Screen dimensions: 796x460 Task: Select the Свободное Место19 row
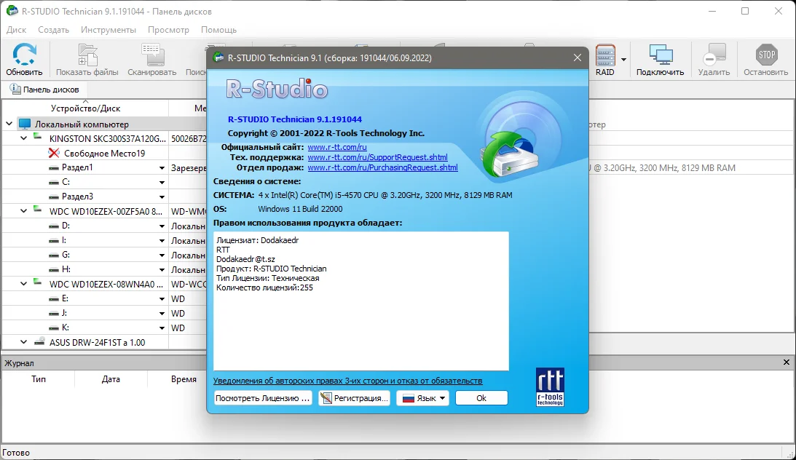point(104,153)
